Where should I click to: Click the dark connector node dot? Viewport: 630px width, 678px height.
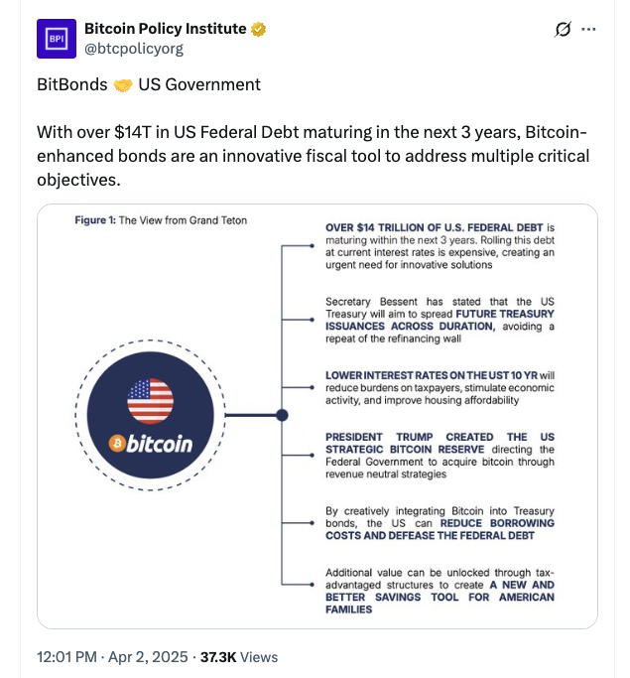pos(282,416)
